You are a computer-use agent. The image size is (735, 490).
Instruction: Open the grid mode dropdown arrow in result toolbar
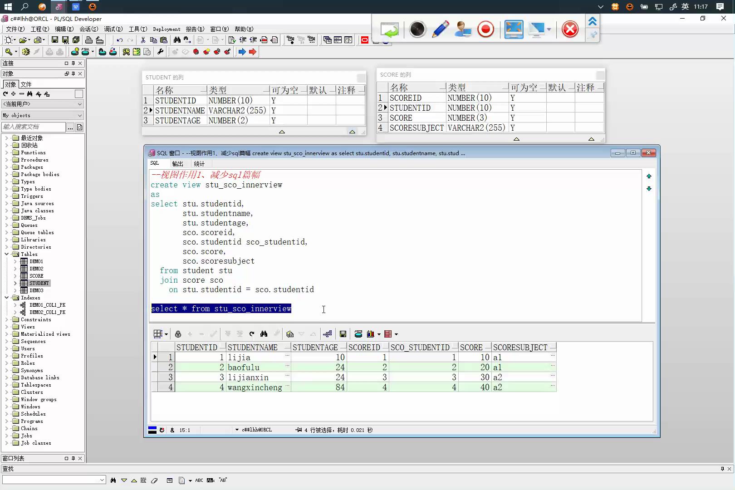pyautogui.click(x=166, y=334)
